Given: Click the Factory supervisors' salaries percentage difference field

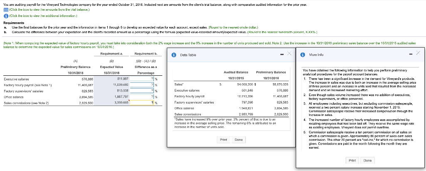Looking at the screenshot, I should (x=142, y=91).
